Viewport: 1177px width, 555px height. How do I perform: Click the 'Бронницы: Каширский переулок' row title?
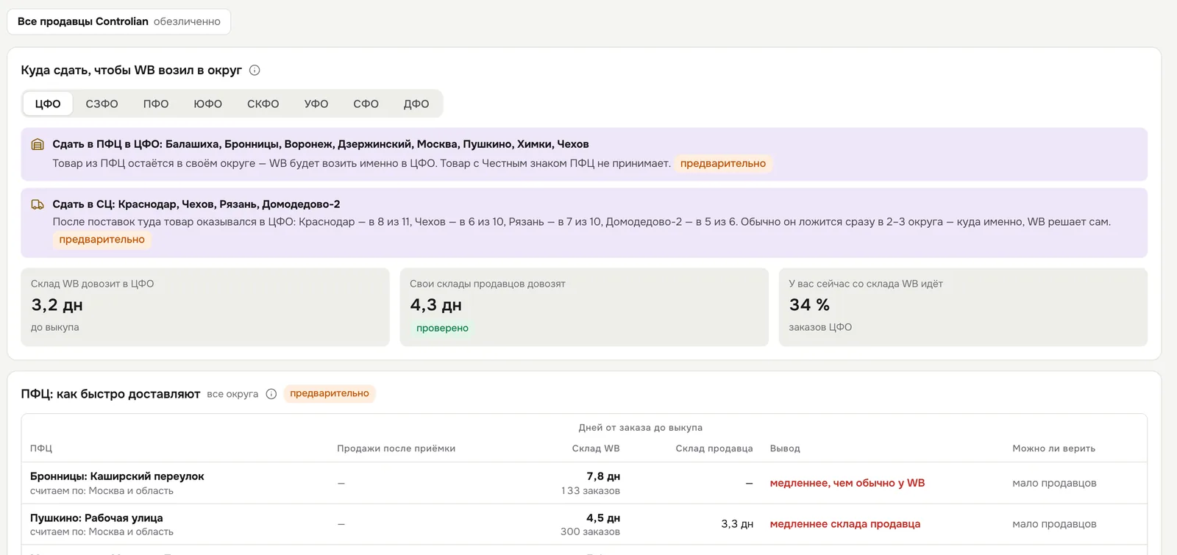117,476
